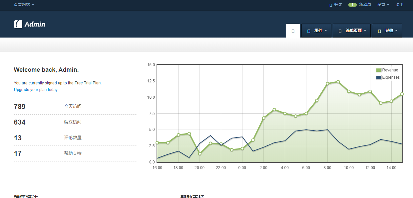Open the 新消息 link text
The image size is (413, 198).
pos(365,5)
